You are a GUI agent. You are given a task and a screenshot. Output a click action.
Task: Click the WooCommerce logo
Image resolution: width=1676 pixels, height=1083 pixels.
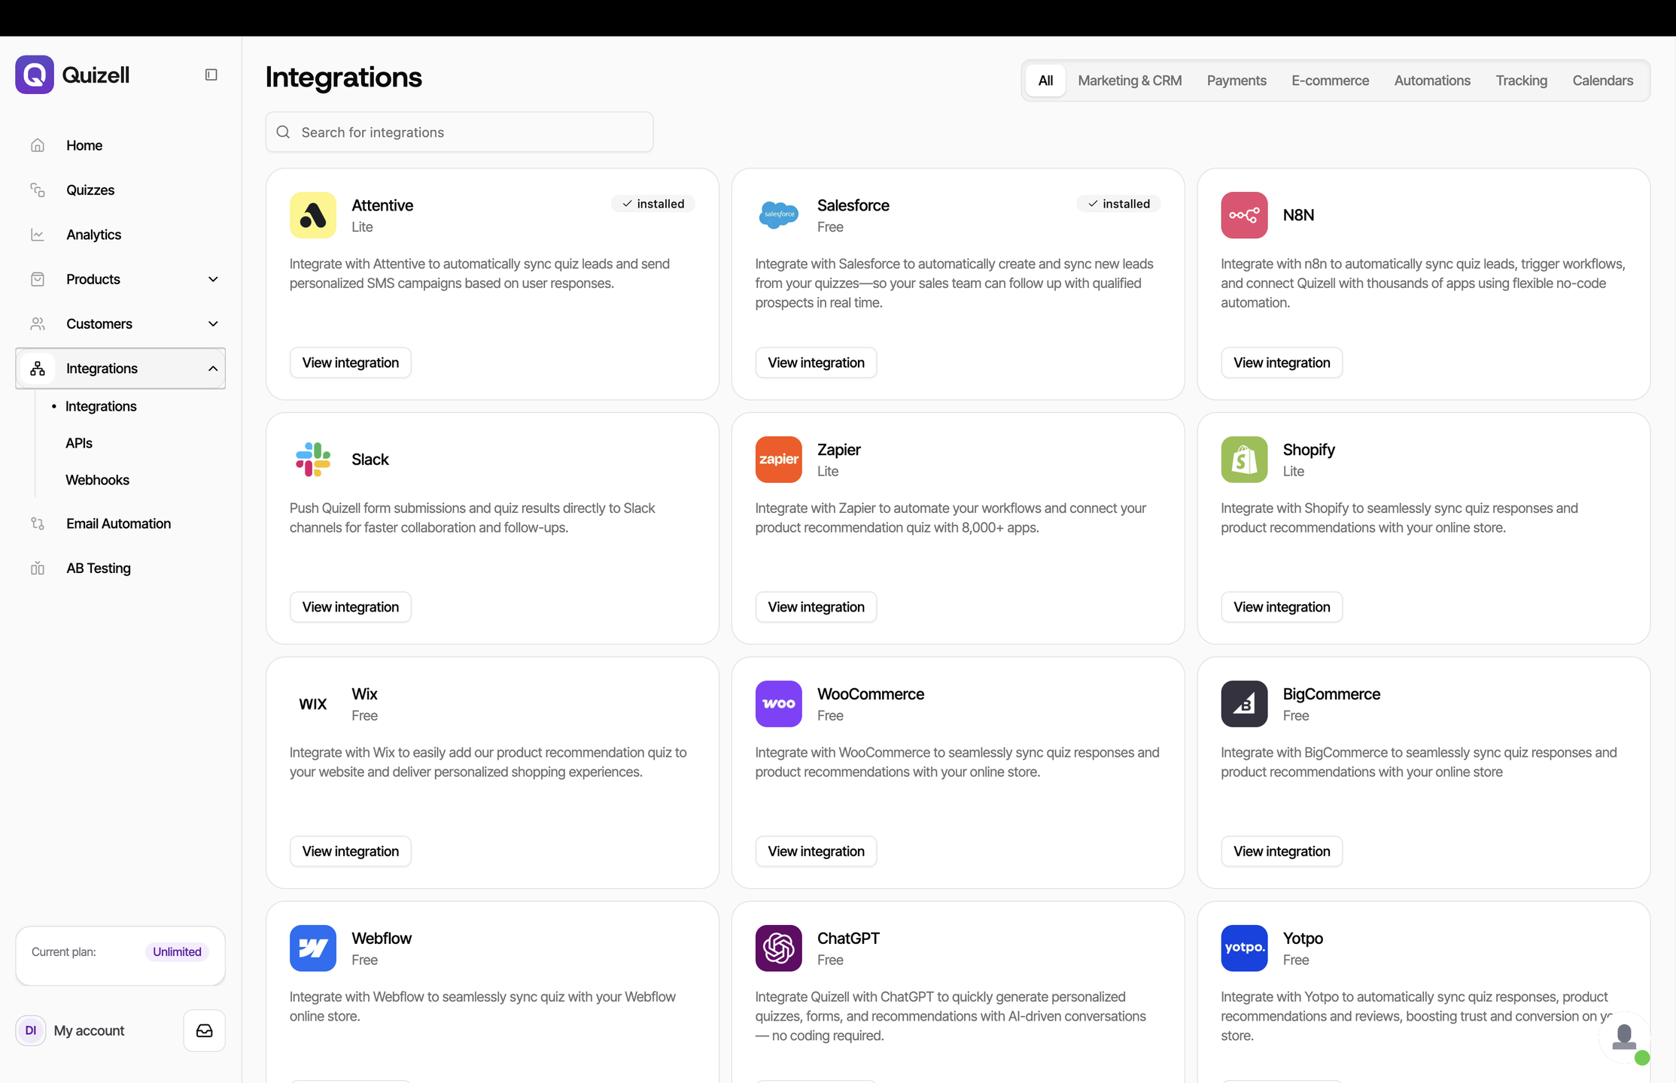coord(779,704)
